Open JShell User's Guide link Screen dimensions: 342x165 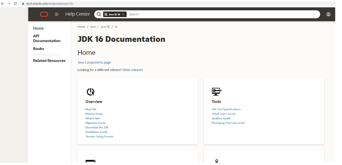point(223,114)
